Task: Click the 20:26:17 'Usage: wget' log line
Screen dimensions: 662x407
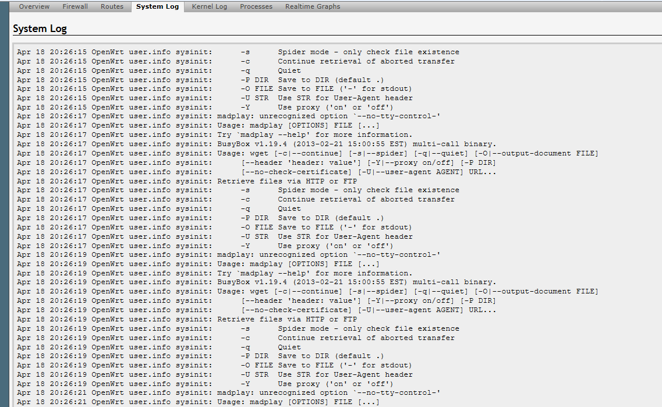Action: (x=308, y=153)
